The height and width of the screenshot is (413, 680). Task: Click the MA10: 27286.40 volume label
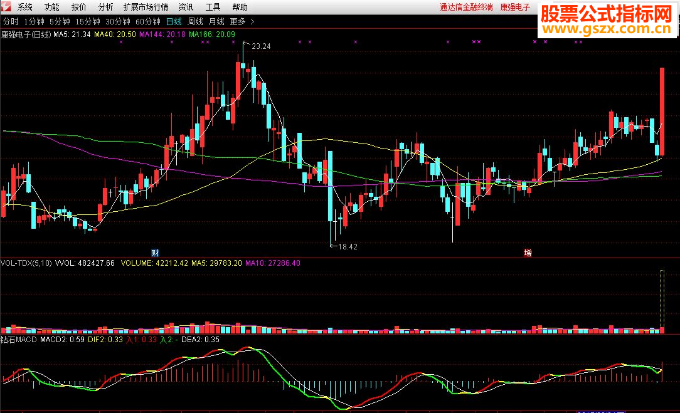[273, 263]
